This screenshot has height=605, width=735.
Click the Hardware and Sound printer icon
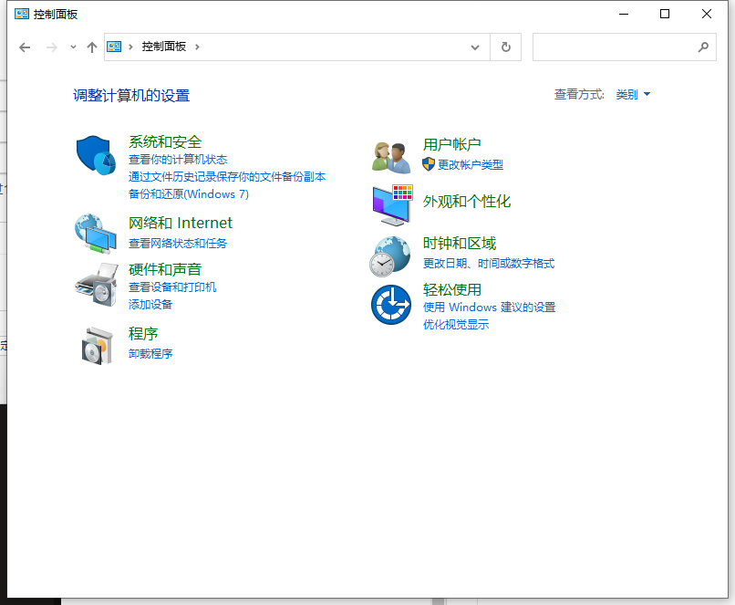point(95,284)
